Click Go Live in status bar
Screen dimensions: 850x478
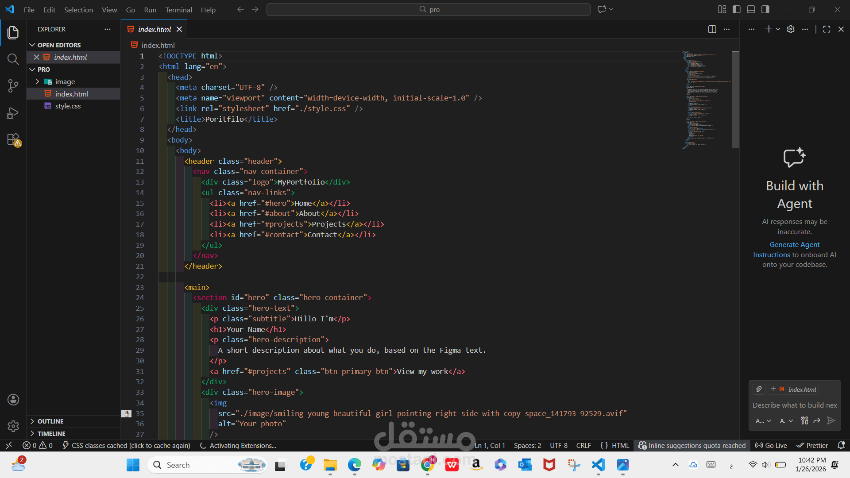click(771, 446)
